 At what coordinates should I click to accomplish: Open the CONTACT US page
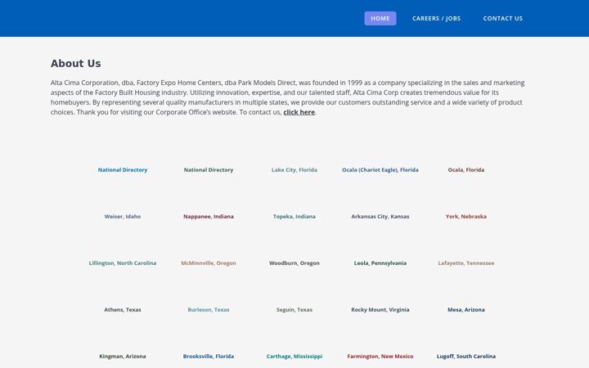pyautogui.click(x=502, y=18)
